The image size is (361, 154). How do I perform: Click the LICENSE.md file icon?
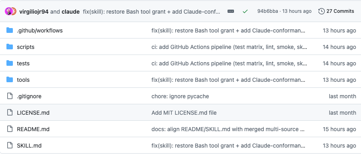click(x=9, y=113)
